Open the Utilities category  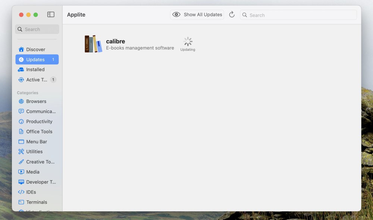(37, 151)
